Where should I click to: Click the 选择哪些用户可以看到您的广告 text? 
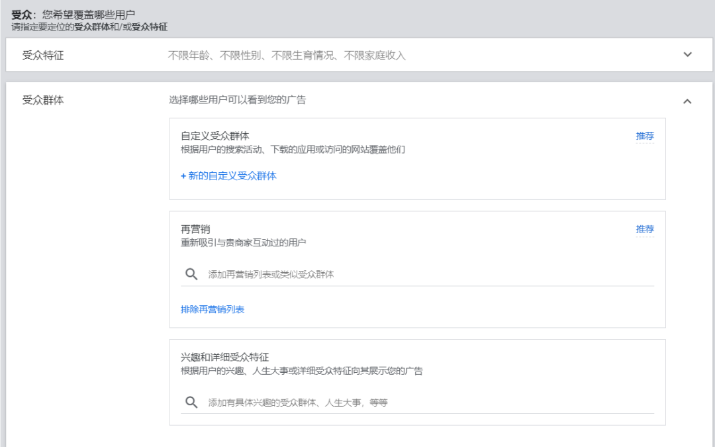[237, 100]
